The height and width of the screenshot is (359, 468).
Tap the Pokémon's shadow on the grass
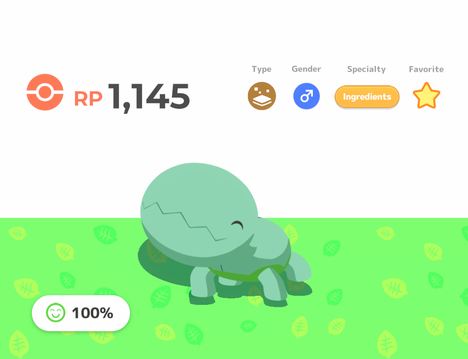(161, 265)
